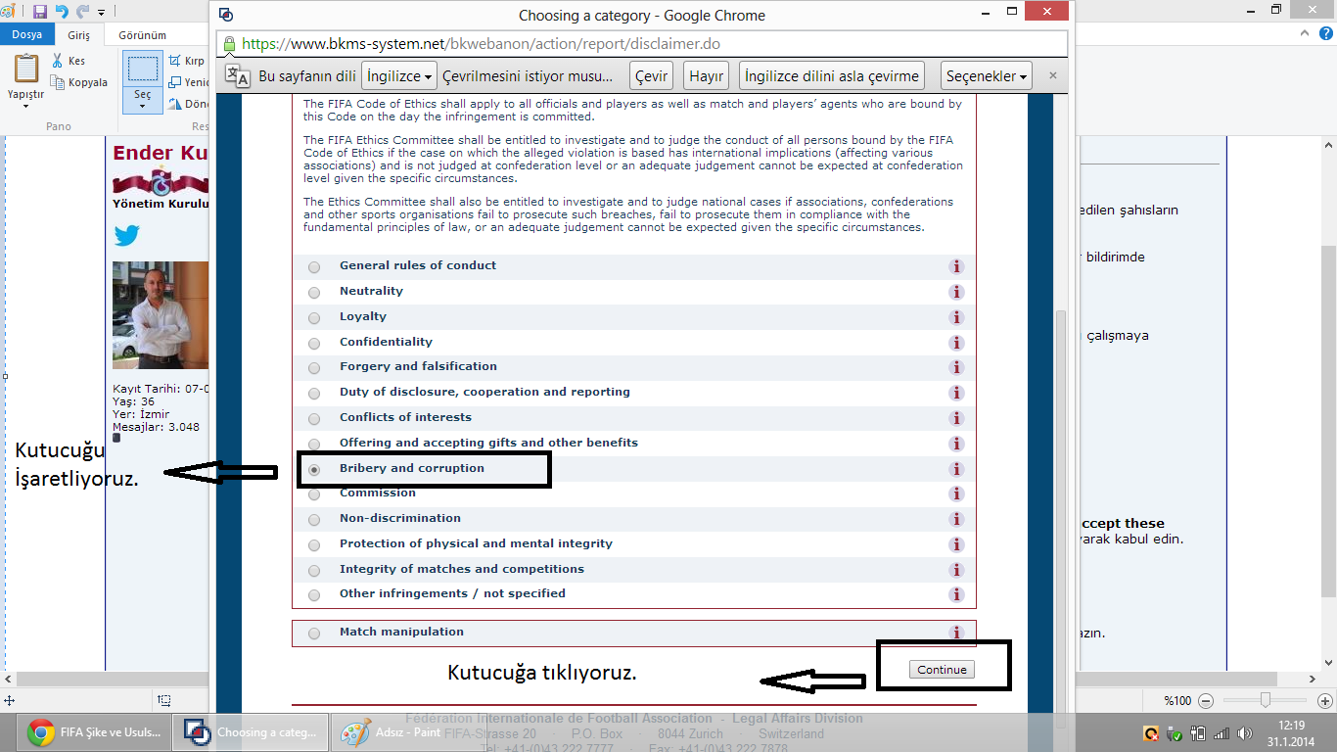Click the Paint zoom slider handle
The width and height of the screenshot is (1337, 752).
(1266, 700)
